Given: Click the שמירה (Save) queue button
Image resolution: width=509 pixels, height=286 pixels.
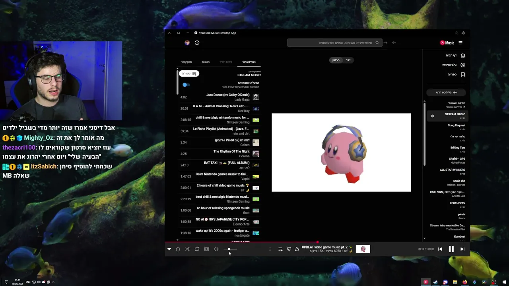Looking at the screenshot, I should 189,73.
